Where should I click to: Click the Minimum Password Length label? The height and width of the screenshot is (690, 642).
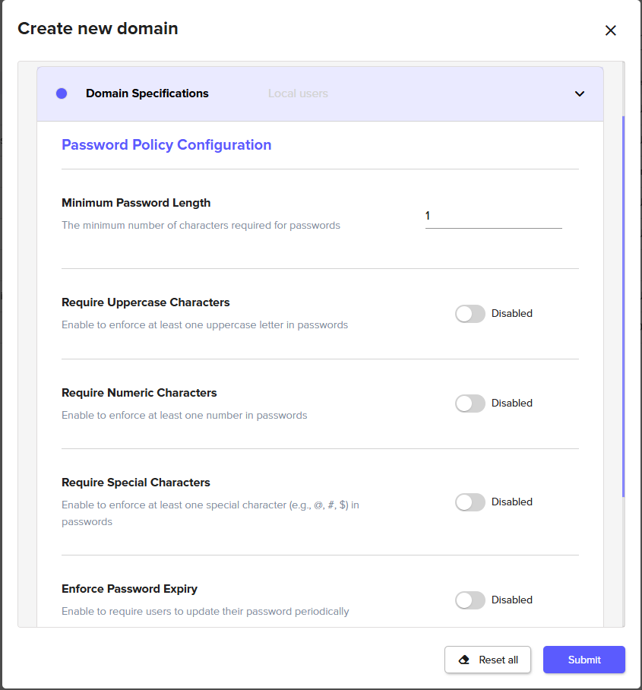pyautogui.click(x=136, y=203)
